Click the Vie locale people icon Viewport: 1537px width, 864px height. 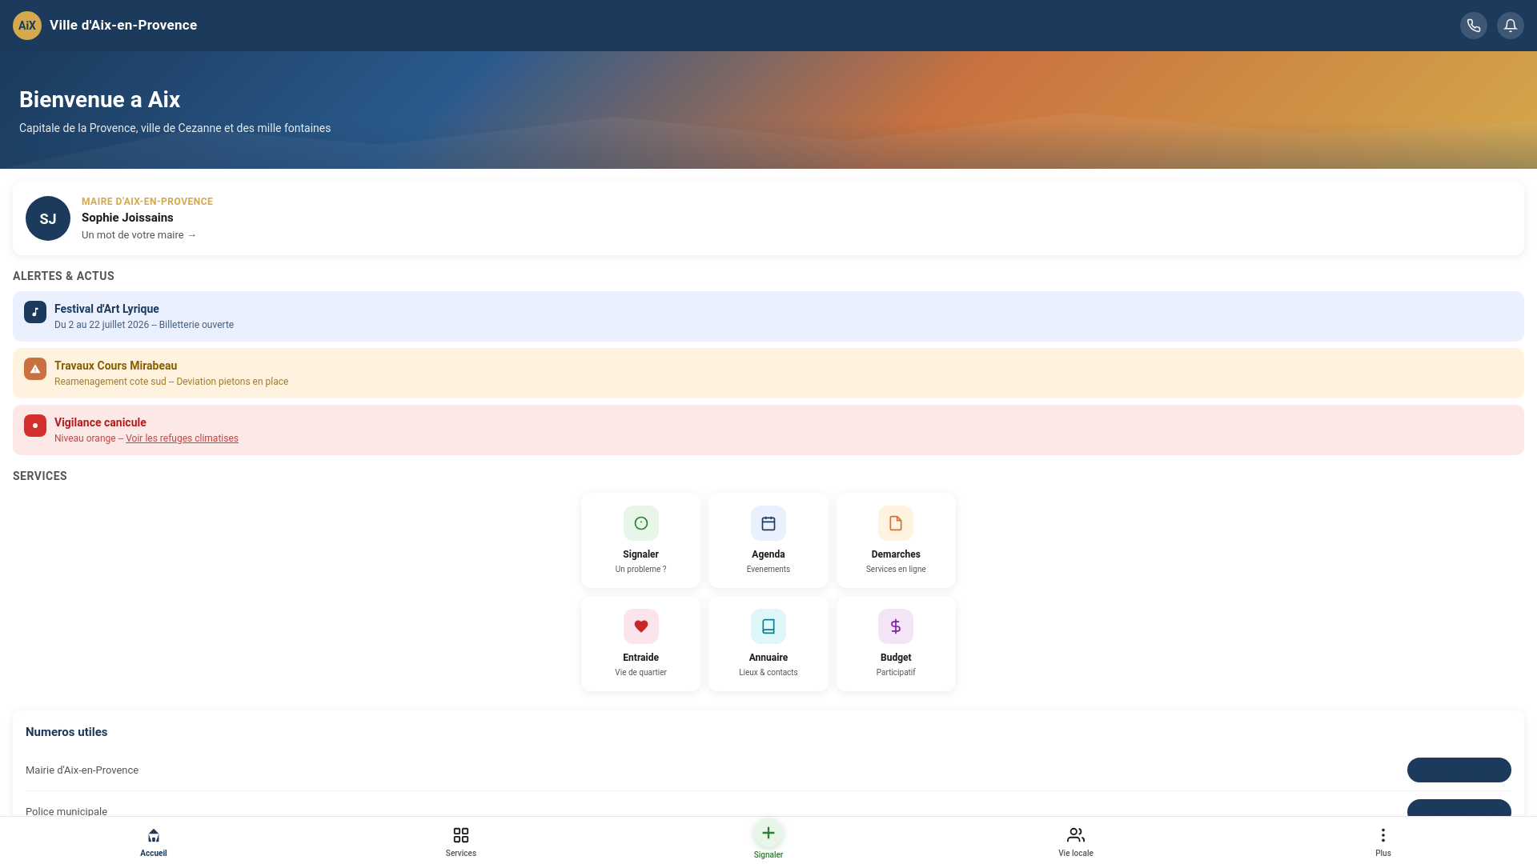[1076, 835]
